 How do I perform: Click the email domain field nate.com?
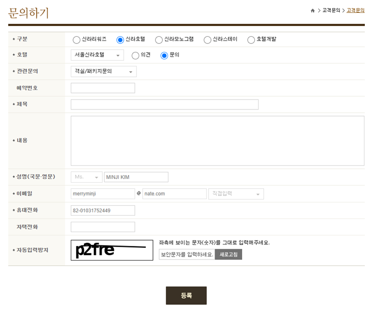click(x=175, y=193)
